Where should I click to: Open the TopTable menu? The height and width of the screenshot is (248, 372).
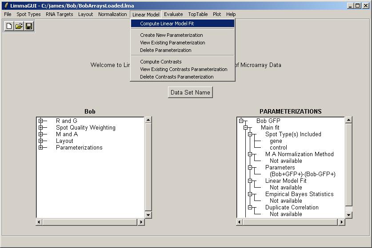(198, 14)
